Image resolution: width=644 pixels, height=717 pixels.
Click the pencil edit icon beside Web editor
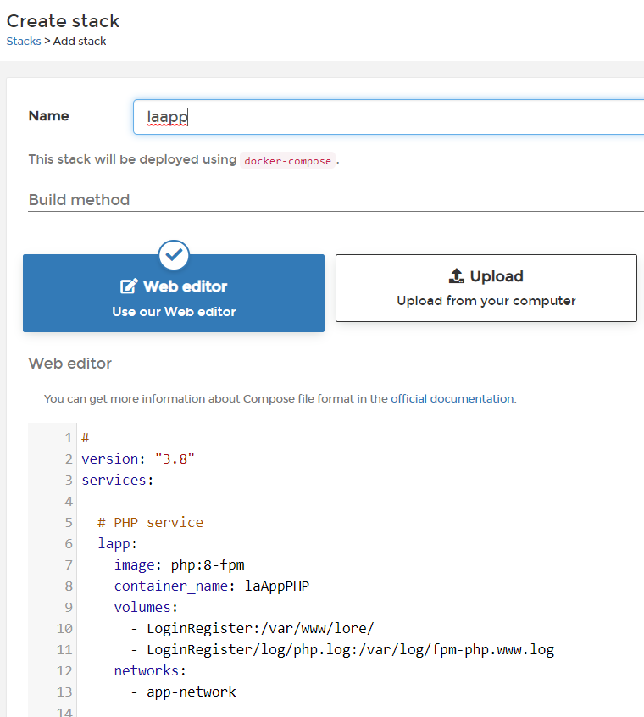pyautogui.click(x=129, y=286)
